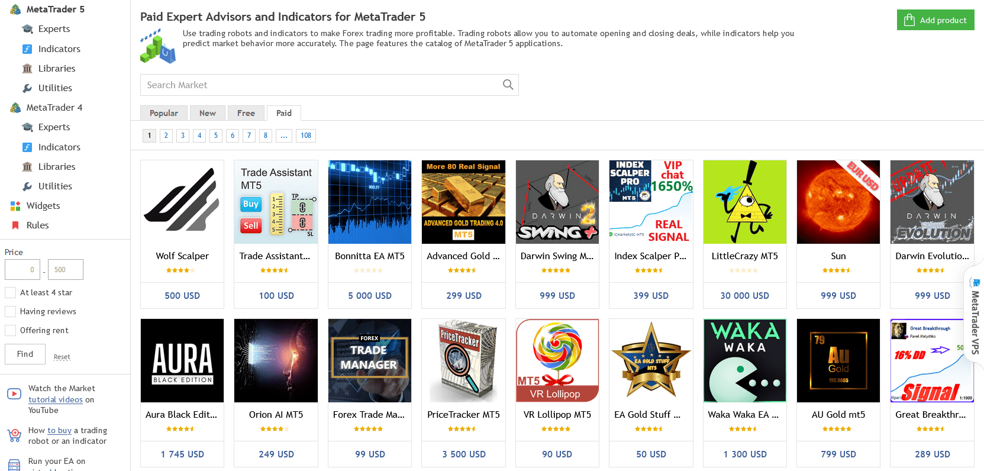Viewport: 984px width, 471px height.
Task: Click the MetaTrader 4 Experts icon
Action: [x=27, y=127]
